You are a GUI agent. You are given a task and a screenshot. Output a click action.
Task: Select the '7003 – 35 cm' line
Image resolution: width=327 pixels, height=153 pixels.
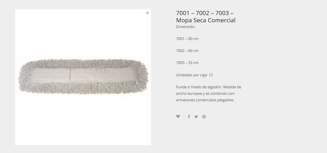[x=187, y=63]
